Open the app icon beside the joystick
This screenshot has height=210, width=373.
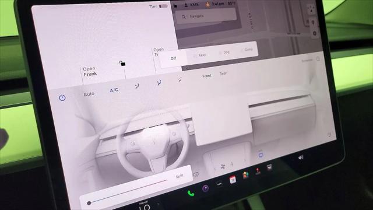tap(269, 167)
